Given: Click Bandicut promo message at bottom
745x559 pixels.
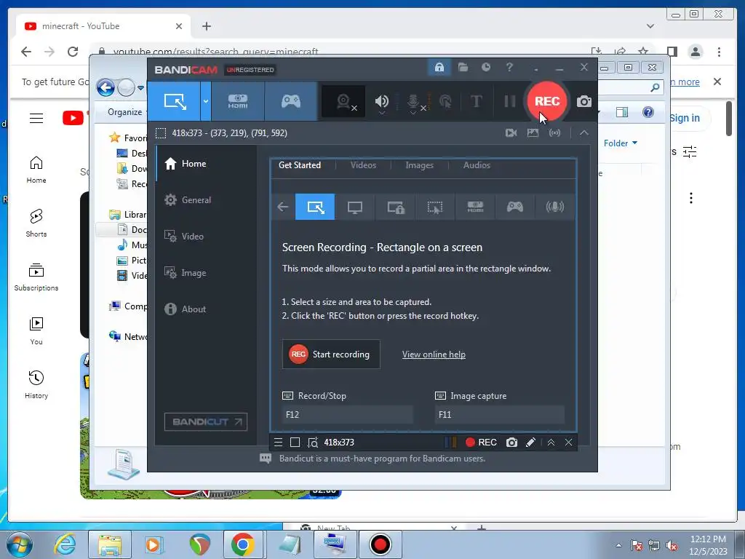Looking at the screenshot, I should 382,459.
